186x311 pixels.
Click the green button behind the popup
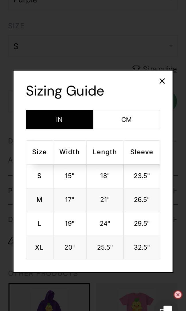point(175,101)
